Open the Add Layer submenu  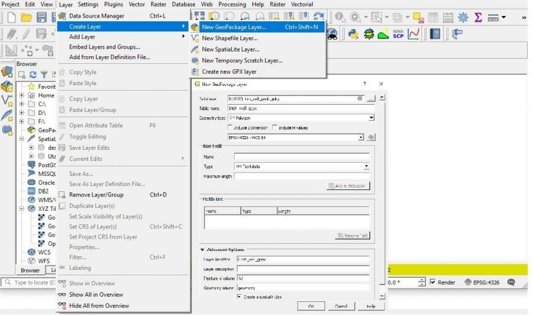click(x=82, y=37)
